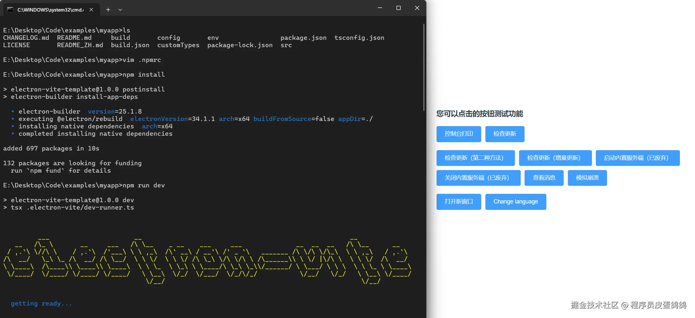Click the 控制台打印 button

(459, 134)
